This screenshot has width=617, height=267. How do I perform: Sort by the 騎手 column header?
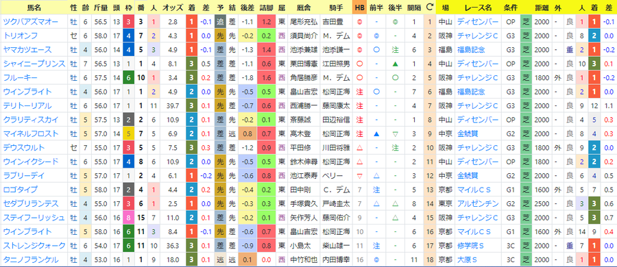tap(335, 8)
